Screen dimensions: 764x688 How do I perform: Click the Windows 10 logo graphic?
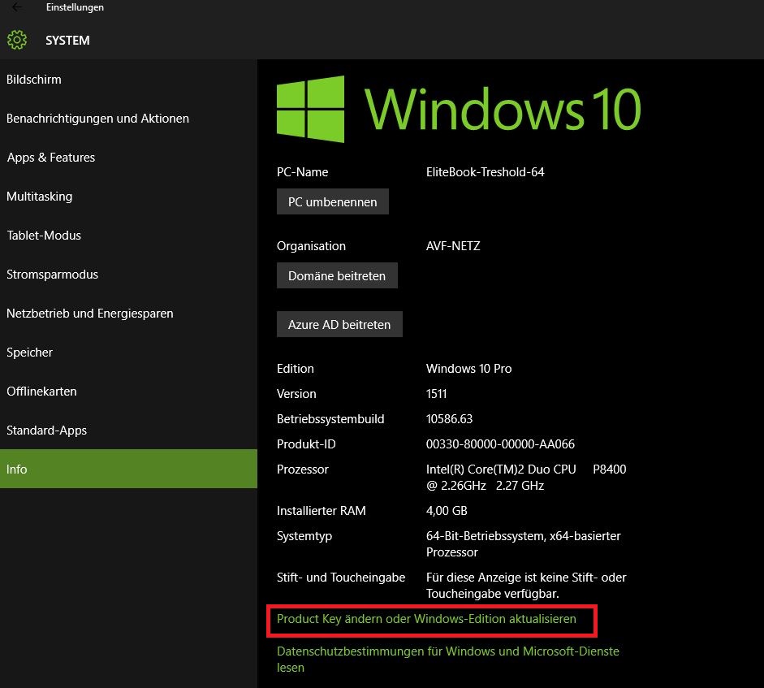[x=459, y=109]
